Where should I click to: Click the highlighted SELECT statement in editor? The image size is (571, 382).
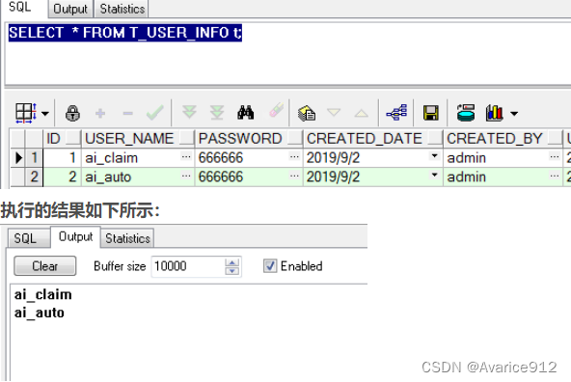[125, 33]
